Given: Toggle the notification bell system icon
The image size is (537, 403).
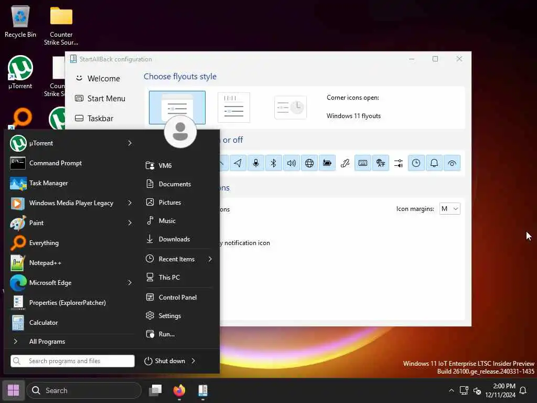Looking at the screenshot, I should pos(434,163).
